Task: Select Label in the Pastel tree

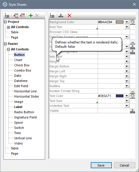Action: click(18, 107)
